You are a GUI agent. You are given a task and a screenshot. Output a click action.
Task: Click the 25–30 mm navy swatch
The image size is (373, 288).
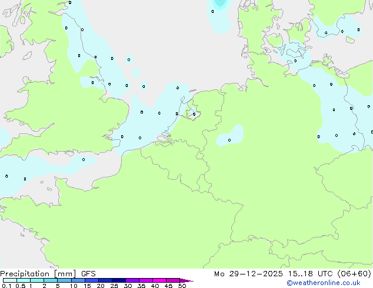119,280
